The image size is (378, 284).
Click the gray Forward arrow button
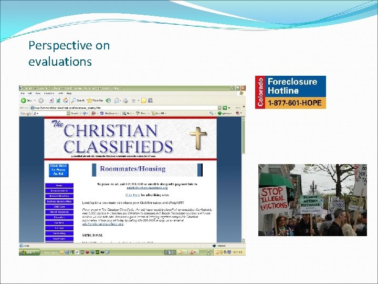(41, 100)
